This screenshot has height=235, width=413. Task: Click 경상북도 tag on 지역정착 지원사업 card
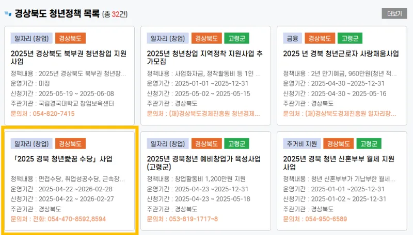click(206, 38)
